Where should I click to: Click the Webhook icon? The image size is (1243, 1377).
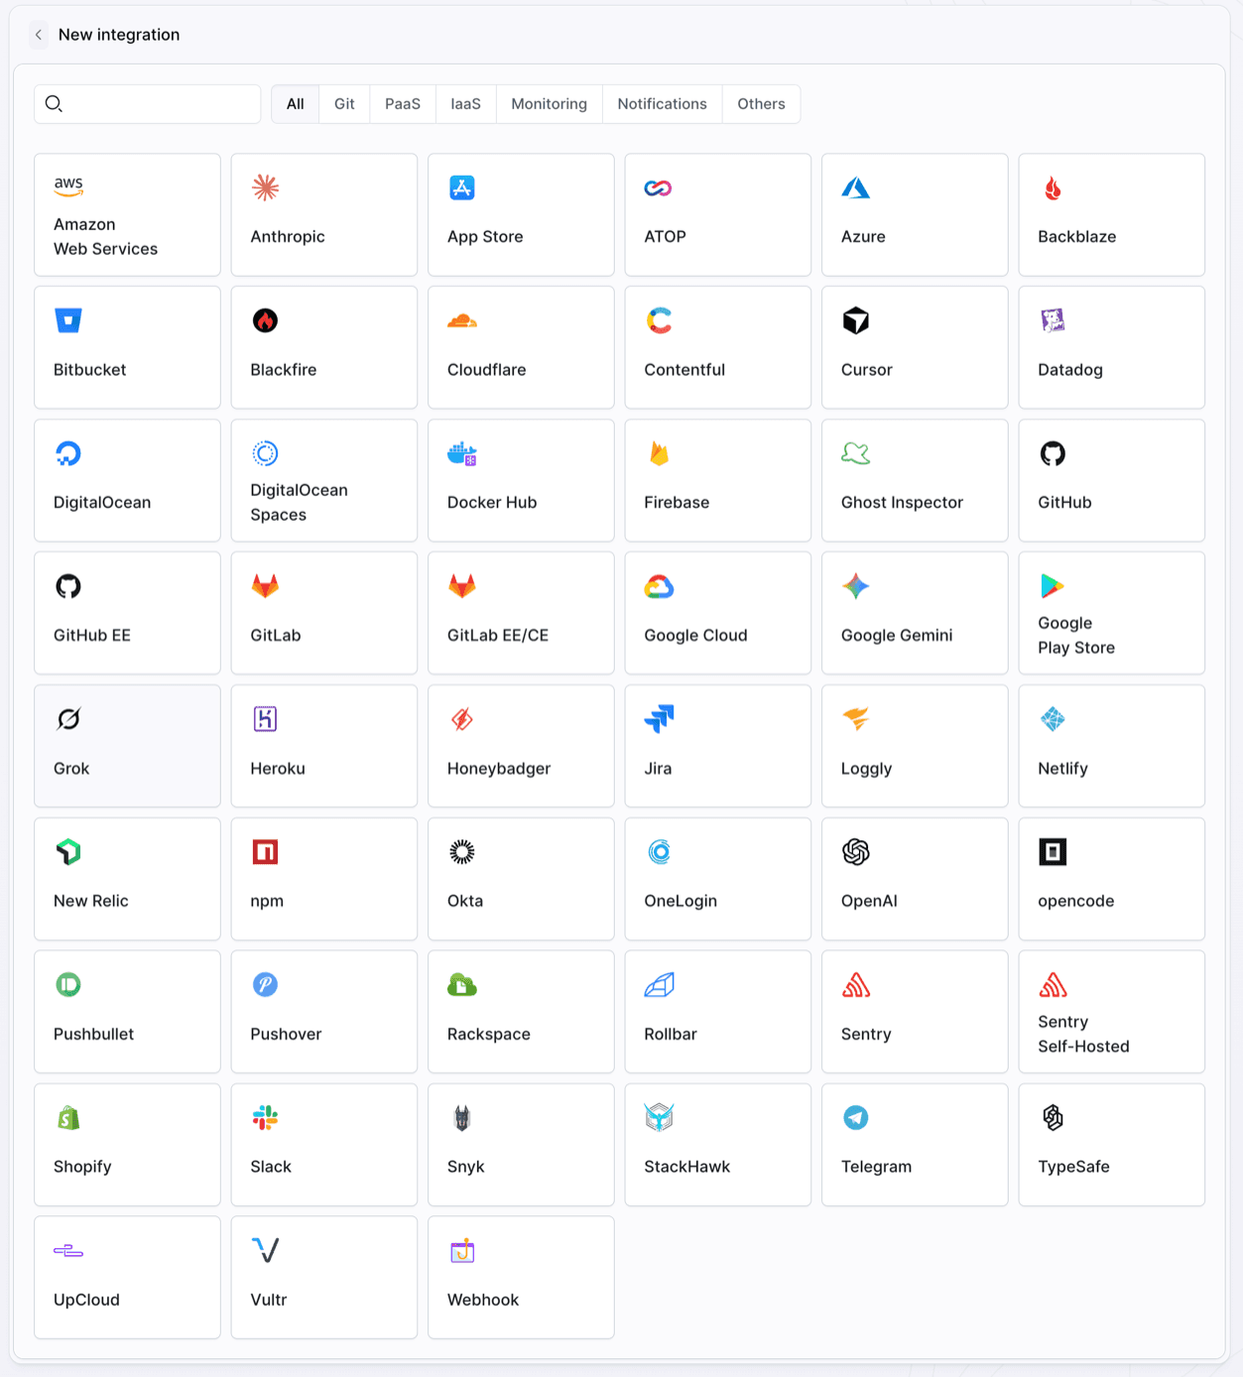[462, 1251]
